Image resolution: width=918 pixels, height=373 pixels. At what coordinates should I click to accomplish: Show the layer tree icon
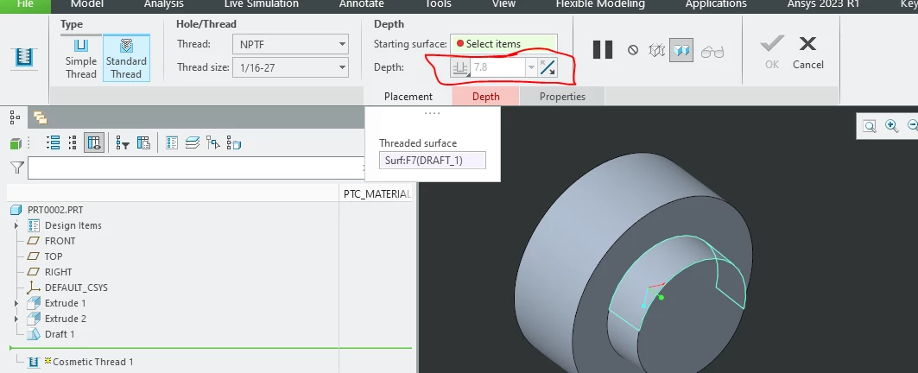pyautogui.click(x=193, y=142)
